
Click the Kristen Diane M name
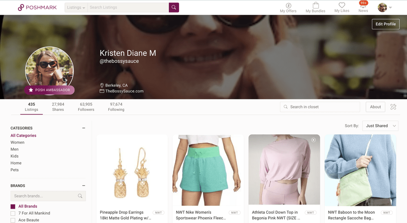(x=128, y=53)
